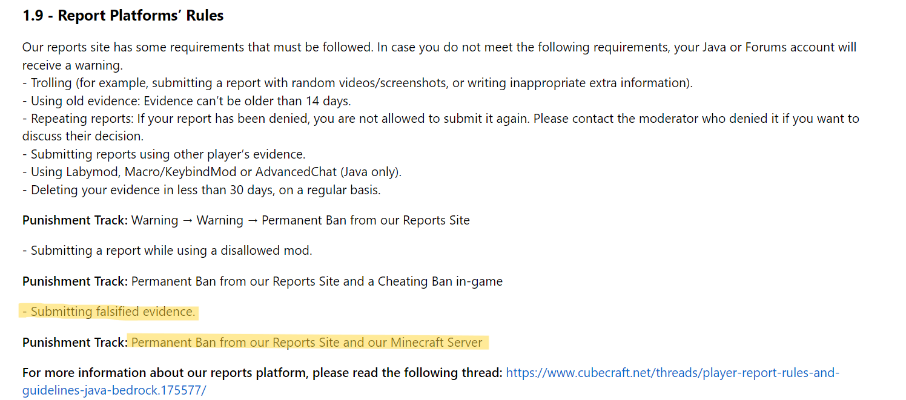The height and width of the screenshot is (400, 906).
Task: Click the first bold "Punishment Track:" label
Action: [75, 220]
